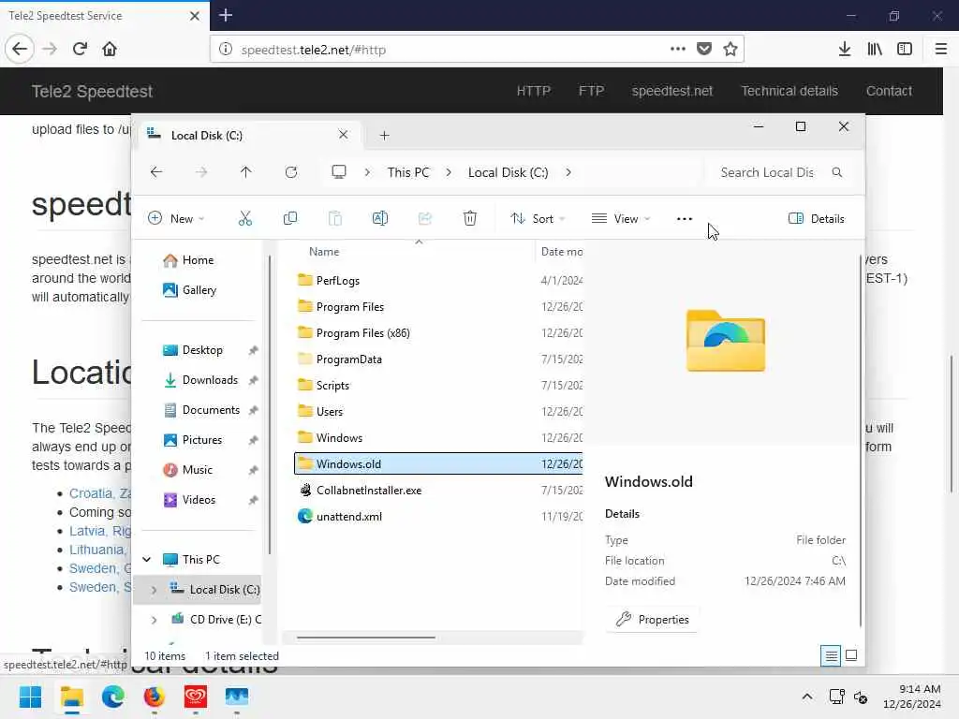Toggle Firefox sidebar icon
959x719 pixels.
(905, 49)
